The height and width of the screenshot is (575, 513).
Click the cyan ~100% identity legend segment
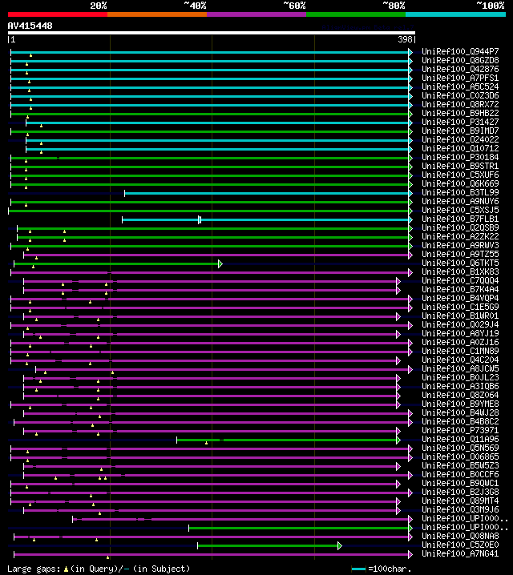pyautogui.click(x=455, y=14)
